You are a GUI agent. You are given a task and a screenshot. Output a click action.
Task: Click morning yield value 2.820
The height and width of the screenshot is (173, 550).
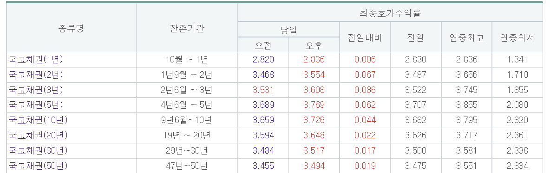click(263, 59)
